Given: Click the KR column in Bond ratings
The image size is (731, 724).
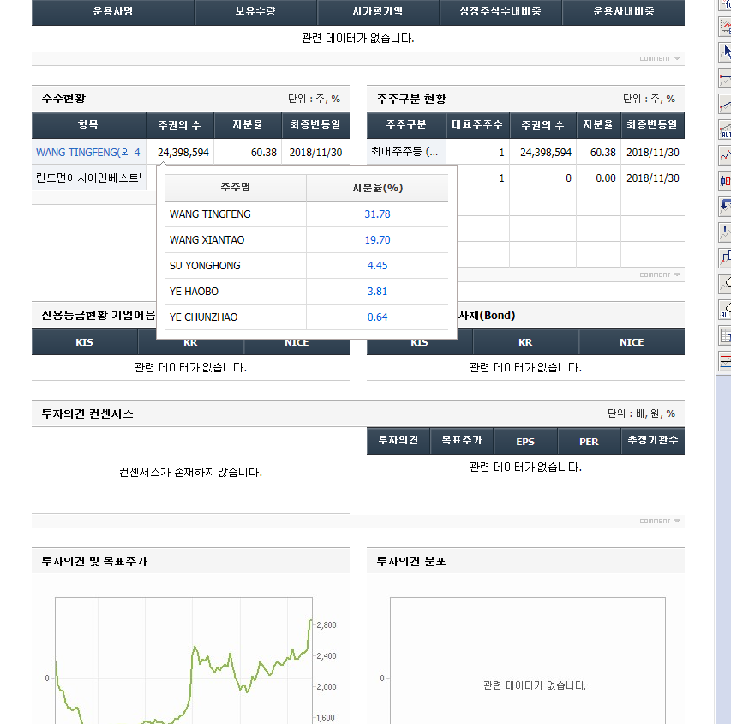Looking at the screenshot, I should point(525,342).
